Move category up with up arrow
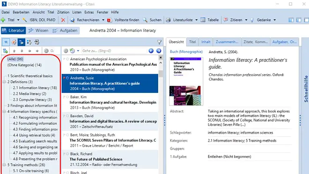309x174 pixels. point(14,51)
